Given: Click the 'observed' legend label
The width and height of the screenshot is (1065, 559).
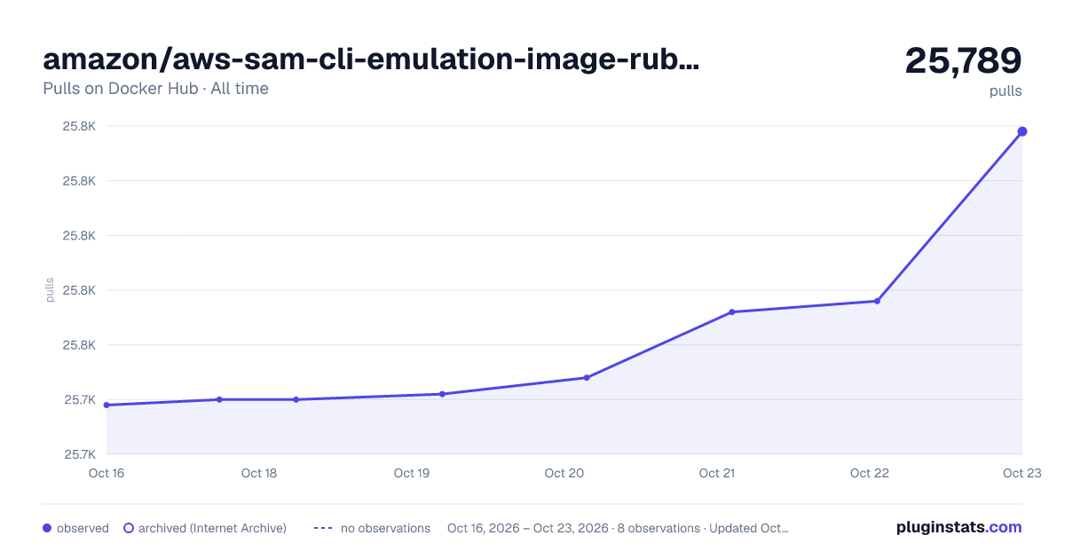Looking at the screenshot, I should (83, 528).
